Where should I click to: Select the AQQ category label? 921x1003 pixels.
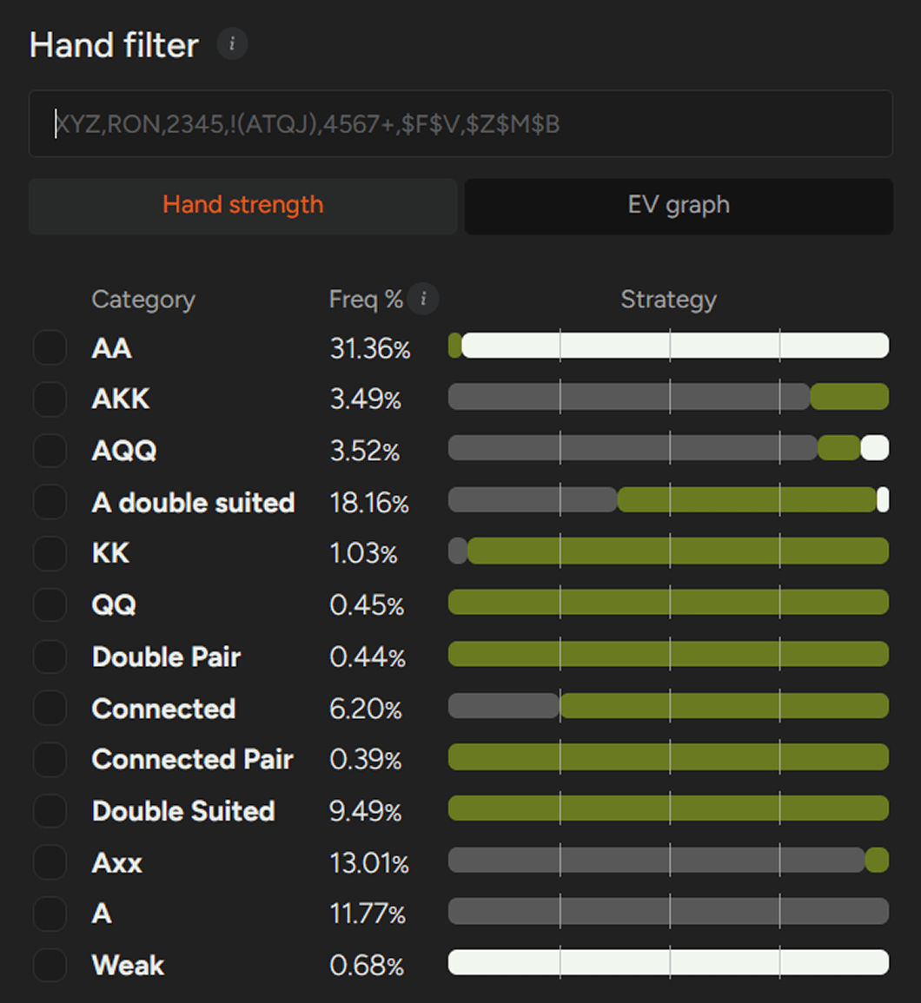click(124, 451)
